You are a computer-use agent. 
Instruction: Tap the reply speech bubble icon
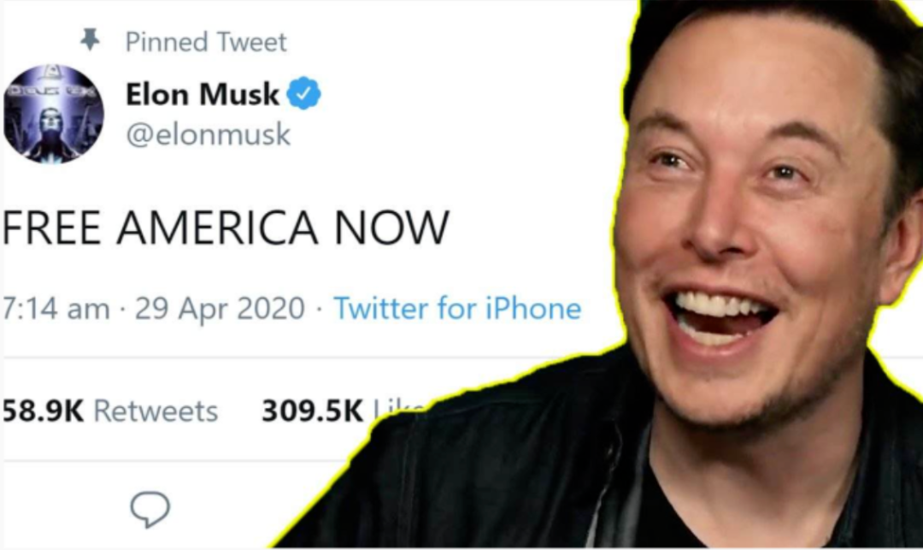coord(150,509)
